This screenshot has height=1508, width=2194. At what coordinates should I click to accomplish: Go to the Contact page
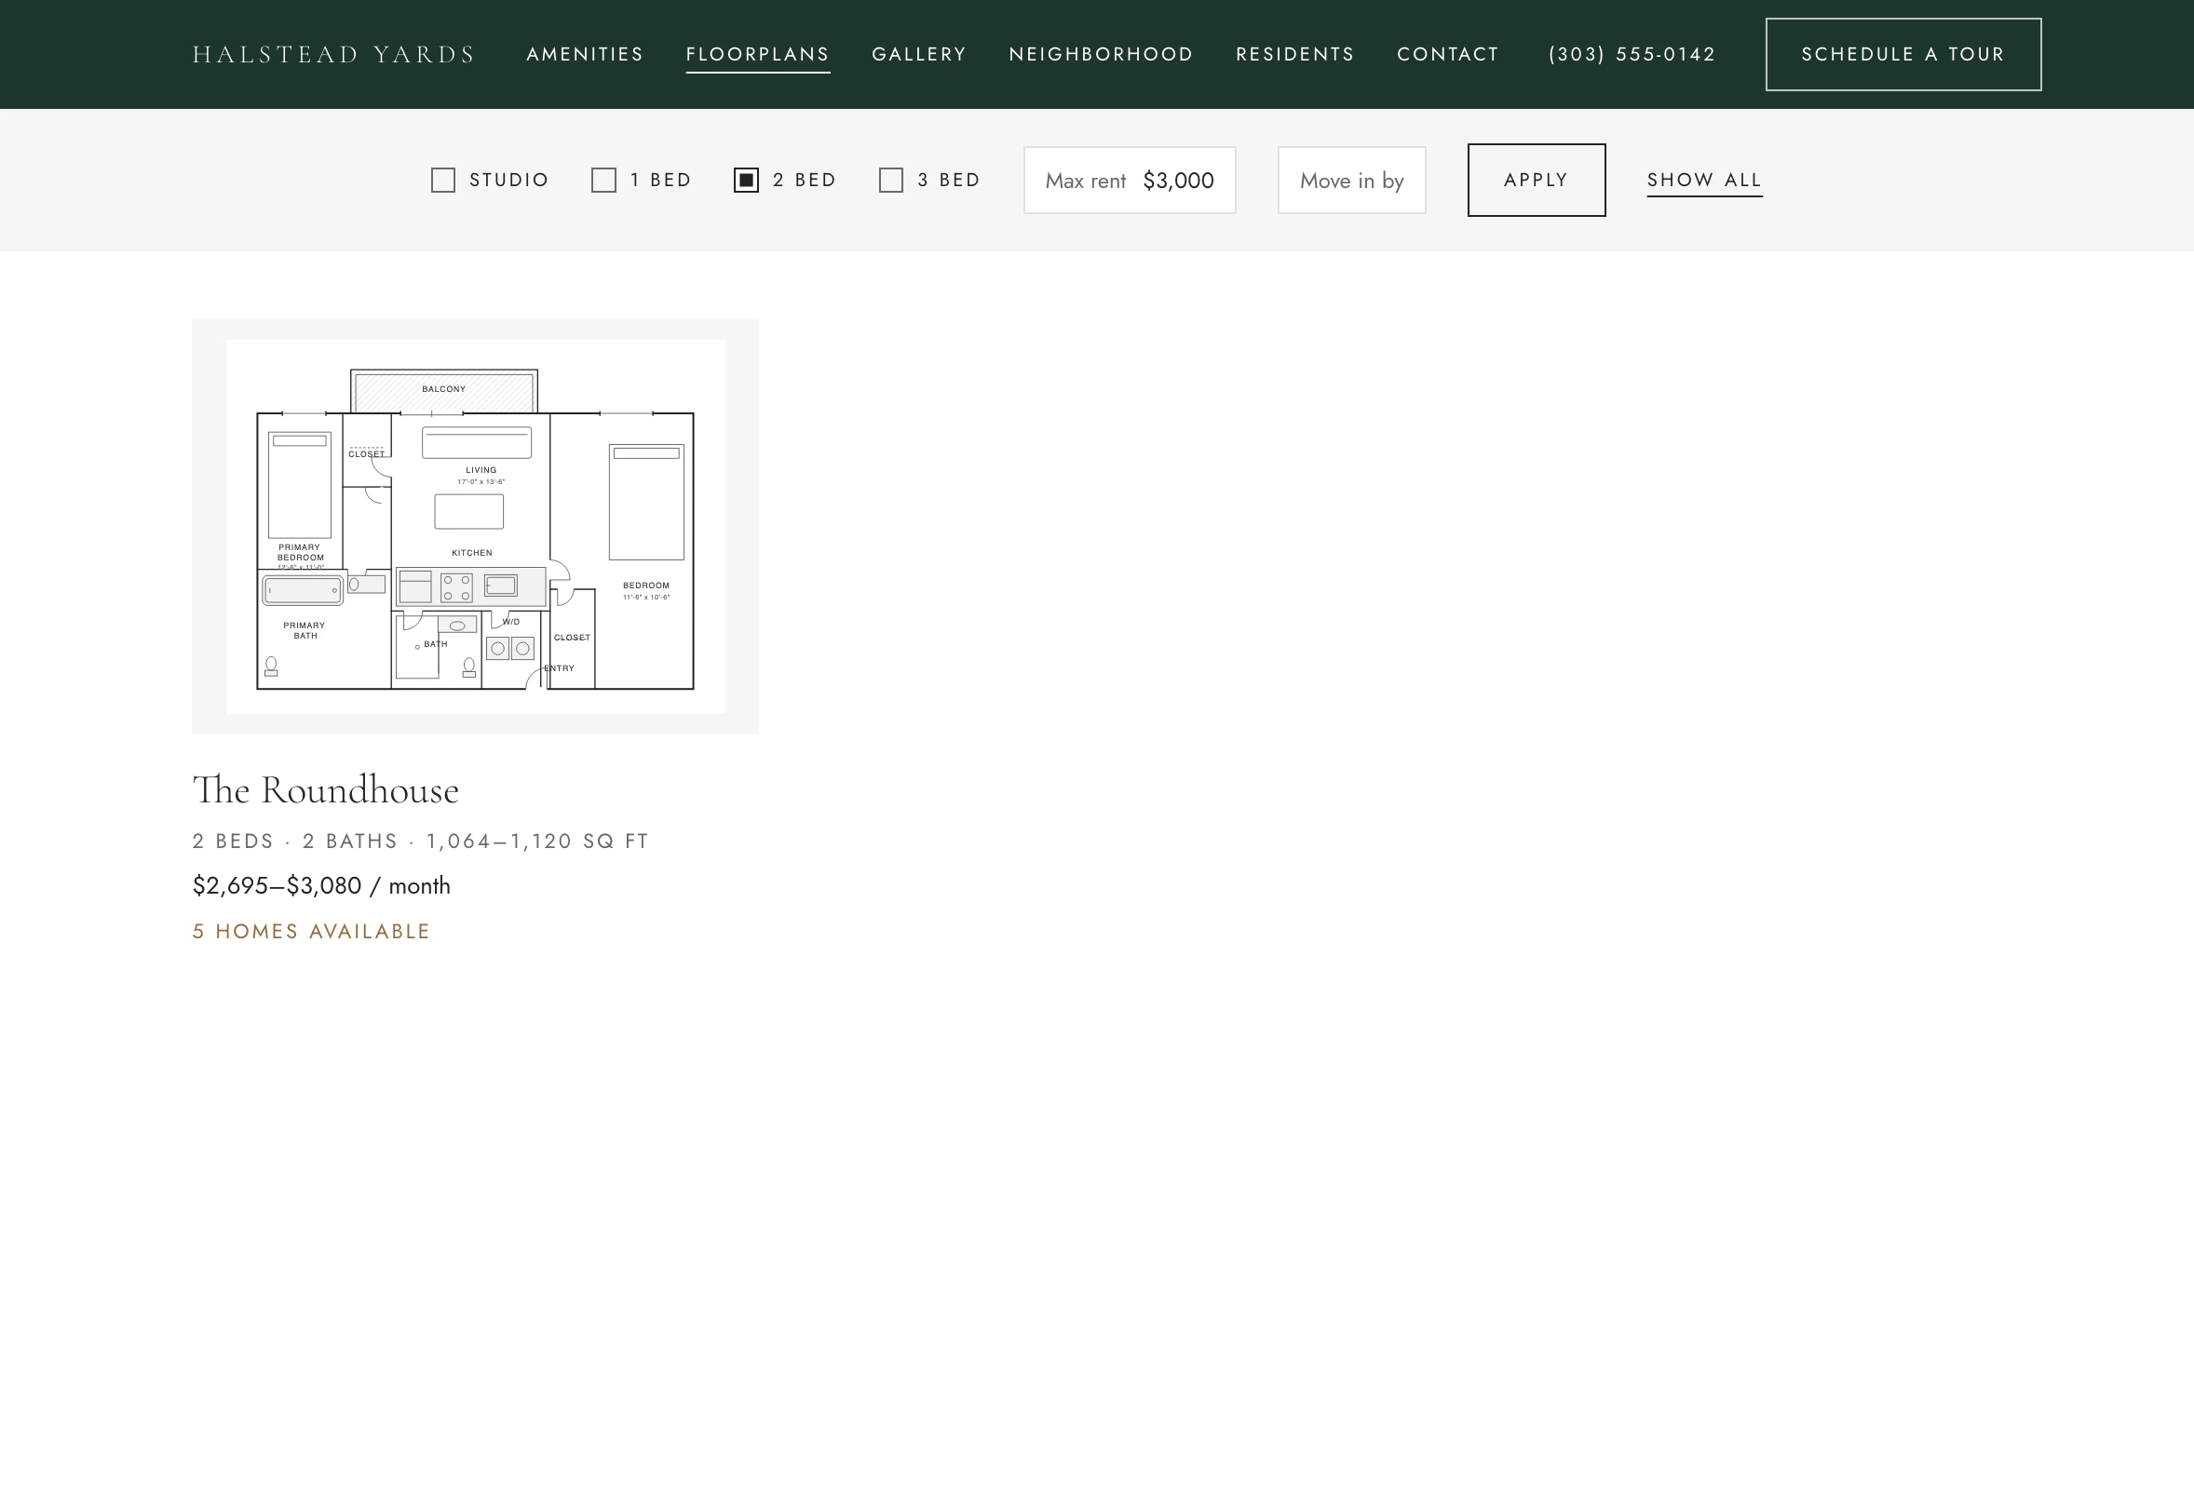(1448, 54)
